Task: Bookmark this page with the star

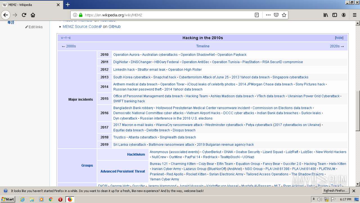Action: [x=284, y=15]
